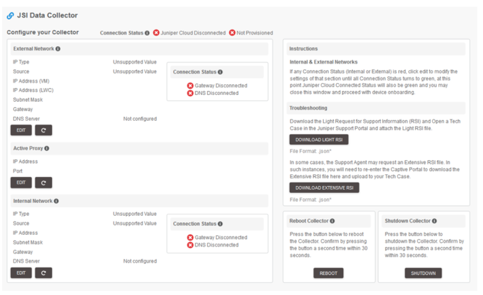483x295 pixels.
Task: Click 'Not configured' value in Internal Network
Action: (140, 261)
